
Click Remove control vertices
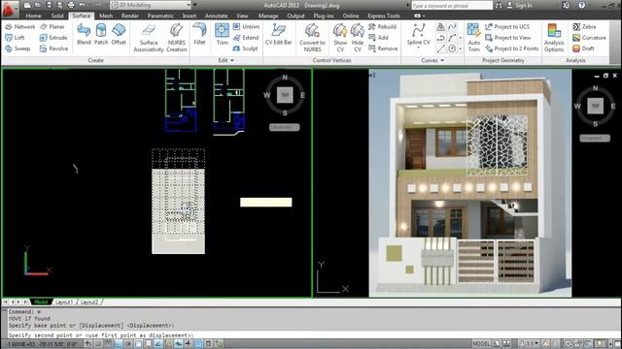click(383, 48)
